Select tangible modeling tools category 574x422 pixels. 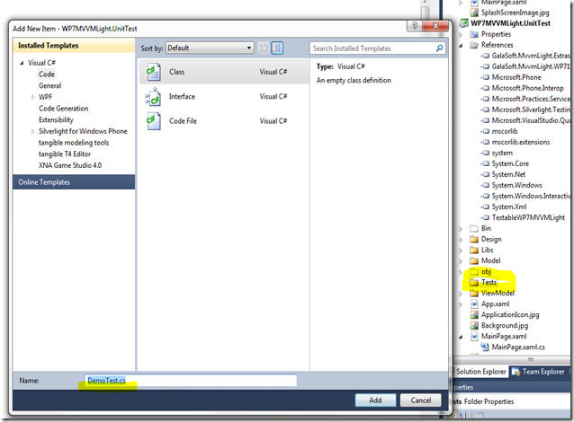point(74,143)
